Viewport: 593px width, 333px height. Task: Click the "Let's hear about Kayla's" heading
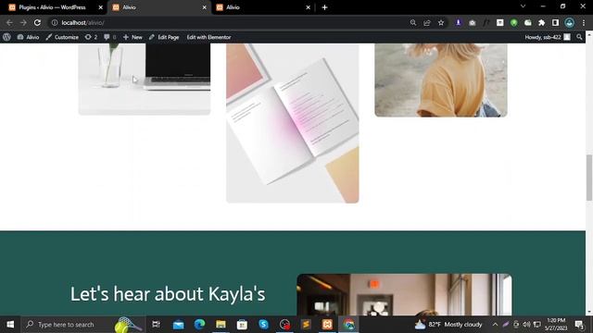click(x=168, y=294)
